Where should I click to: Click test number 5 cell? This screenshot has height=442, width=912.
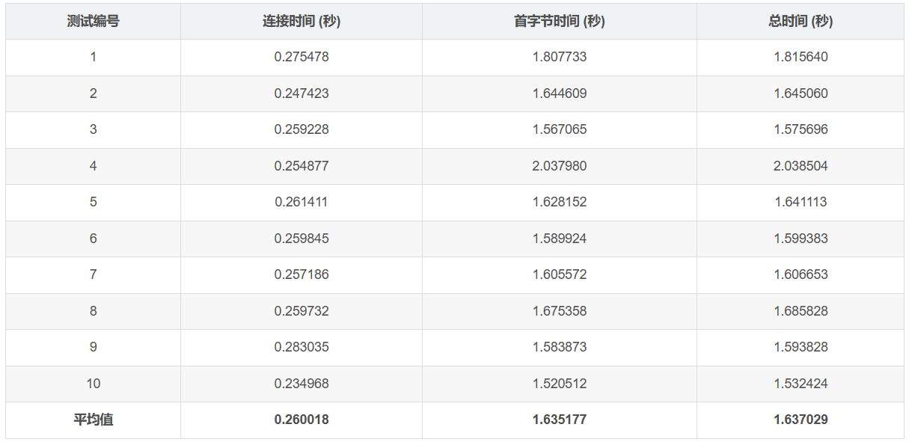[x=93, y=202]
